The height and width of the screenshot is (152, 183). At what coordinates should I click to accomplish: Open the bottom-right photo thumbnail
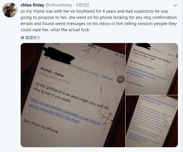[152, 121]
